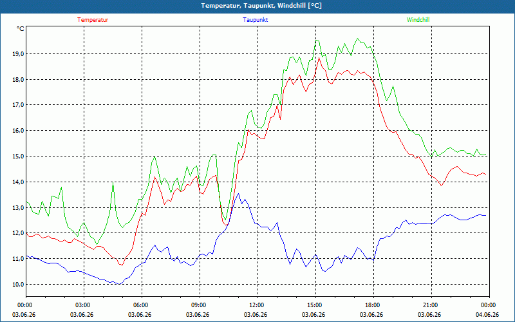Click the green Windchill legend label

[x=418, y=20]
